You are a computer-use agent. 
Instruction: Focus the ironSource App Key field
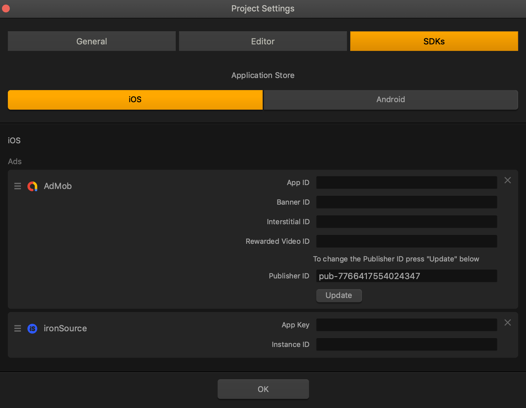pyautogui.click(x=406, y=325)
